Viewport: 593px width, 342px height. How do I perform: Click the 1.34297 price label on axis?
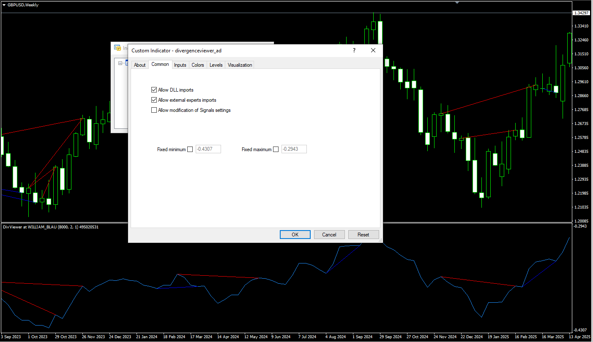click(582, 13)
